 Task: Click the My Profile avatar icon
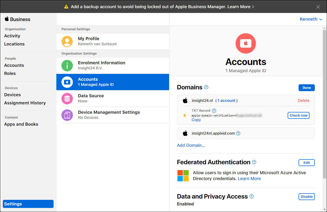tap(67, 41)
